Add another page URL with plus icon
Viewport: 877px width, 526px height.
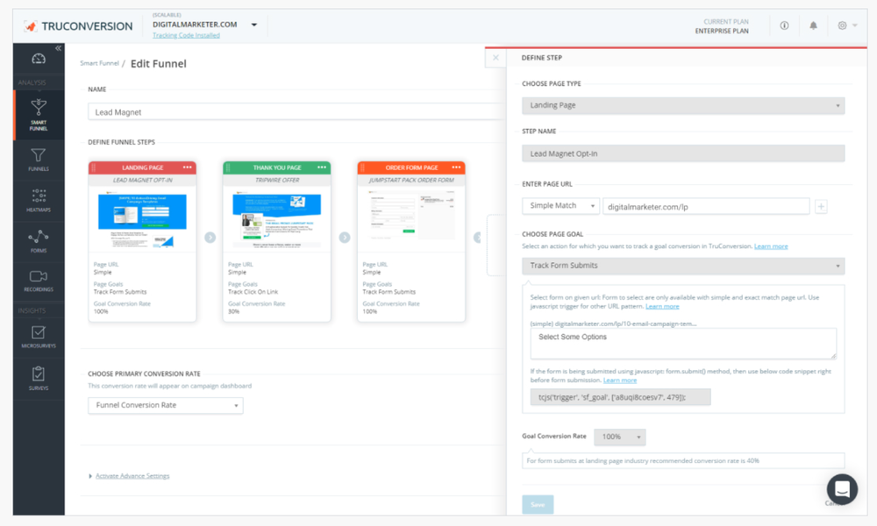(x=821, y=207)
